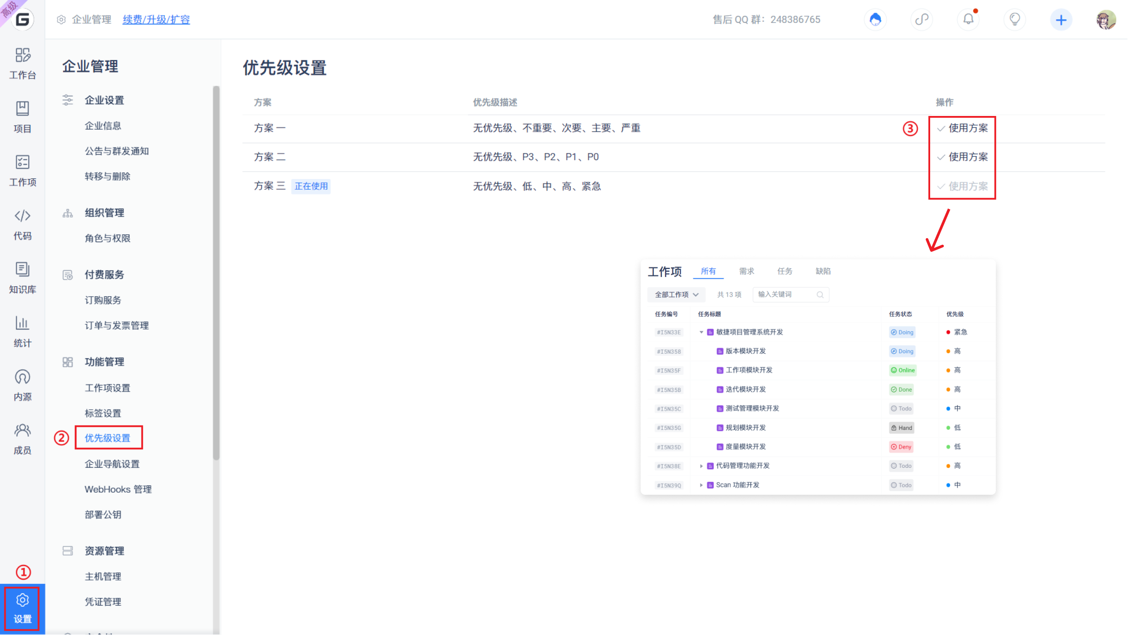The image size is (1128, 635).
Task: Open 企业信息 menu item
Action: (x=103, y=126)
